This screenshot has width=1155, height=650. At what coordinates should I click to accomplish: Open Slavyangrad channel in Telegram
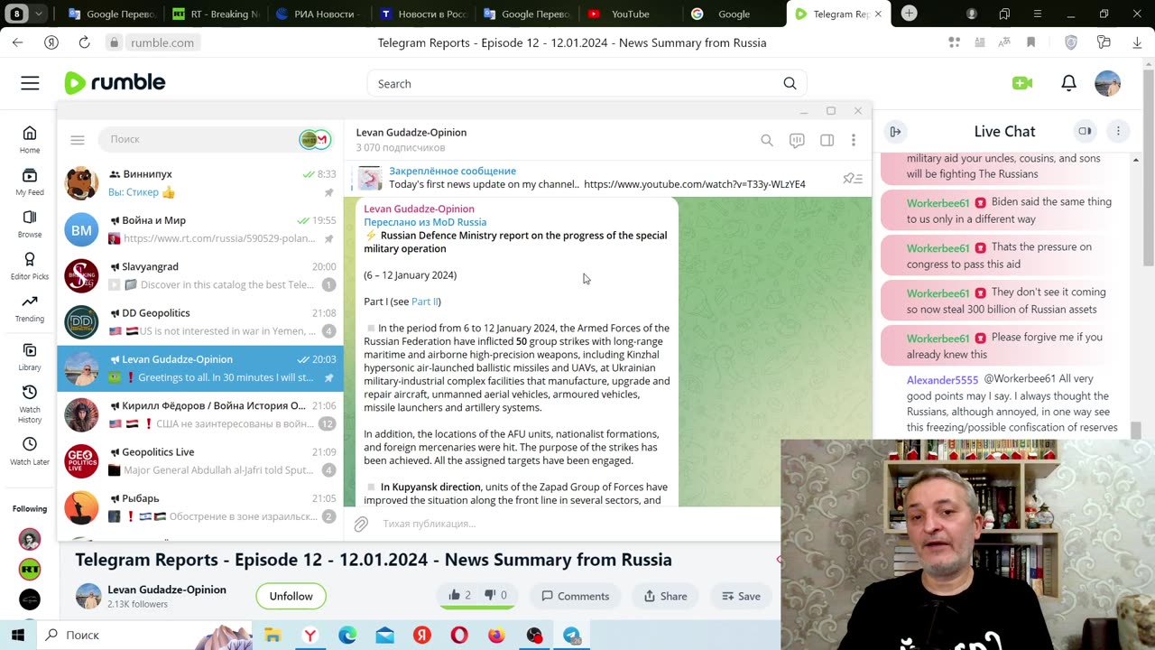tap(200, 275)
